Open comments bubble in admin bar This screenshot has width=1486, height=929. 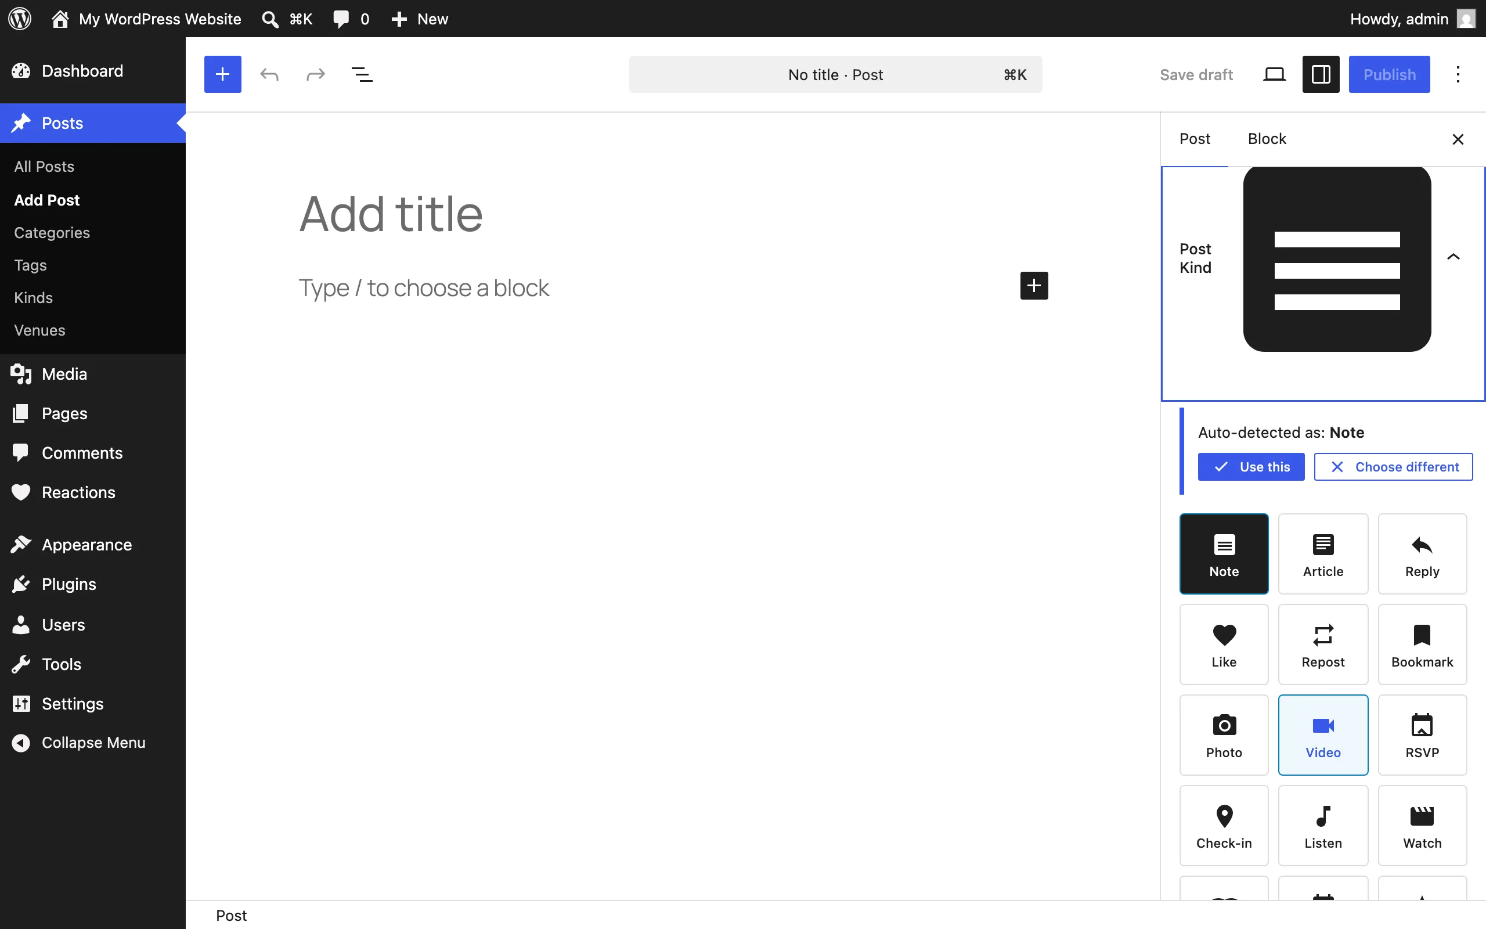(x=351, y=19)
